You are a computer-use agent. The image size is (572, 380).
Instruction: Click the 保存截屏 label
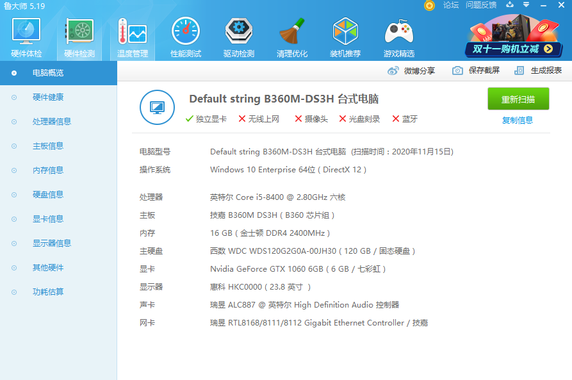pyautogui.click(x=484, y=70)
